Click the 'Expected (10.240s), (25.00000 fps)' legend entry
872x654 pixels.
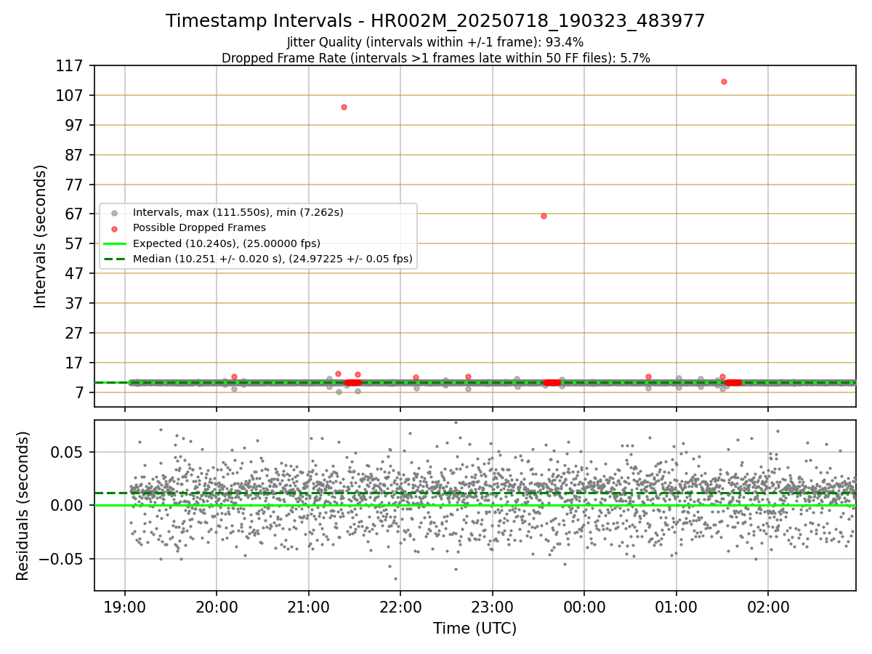pyautogui.click(x=227, y=243)
